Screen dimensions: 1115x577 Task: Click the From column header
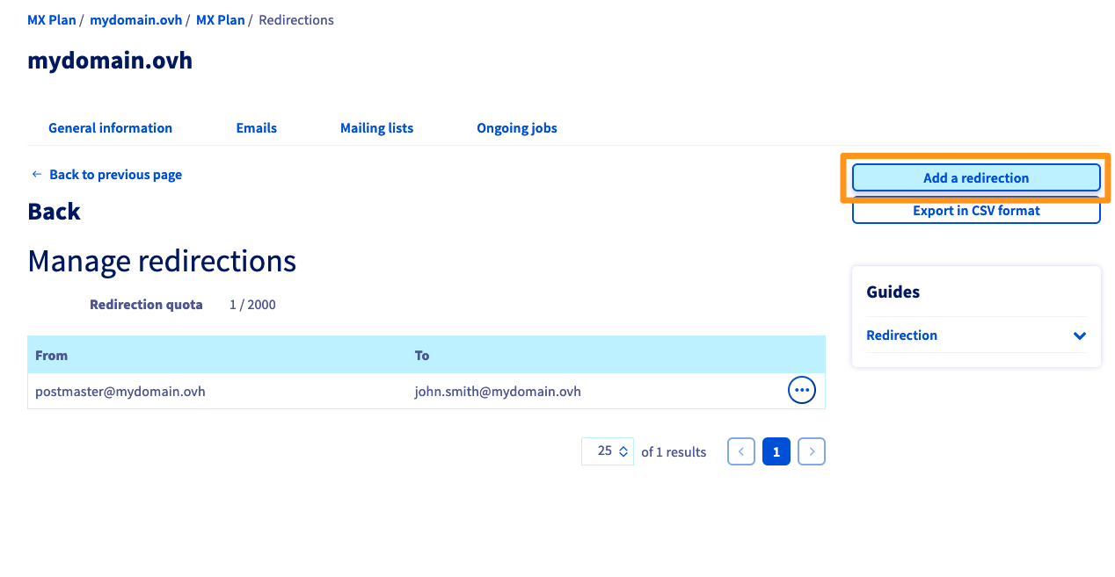tap(51, 356)
